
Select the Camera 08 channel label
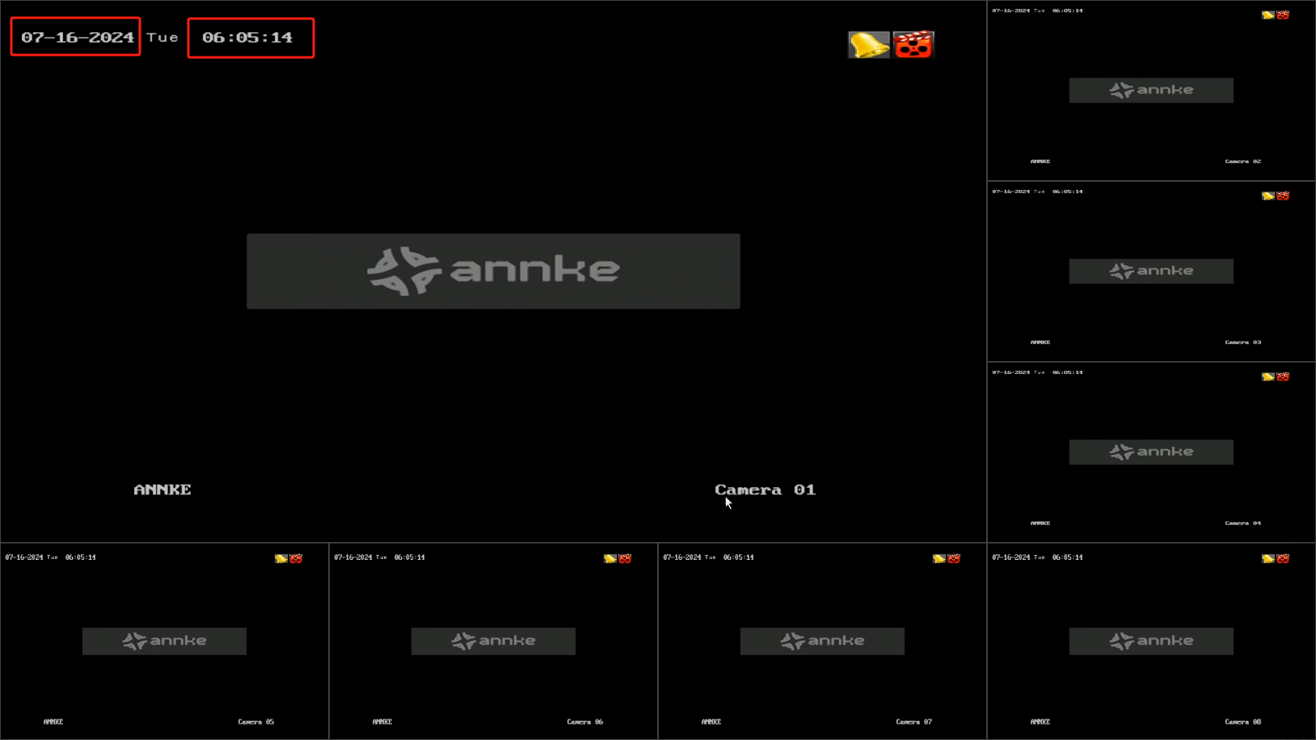click(x=1243, y=722)
